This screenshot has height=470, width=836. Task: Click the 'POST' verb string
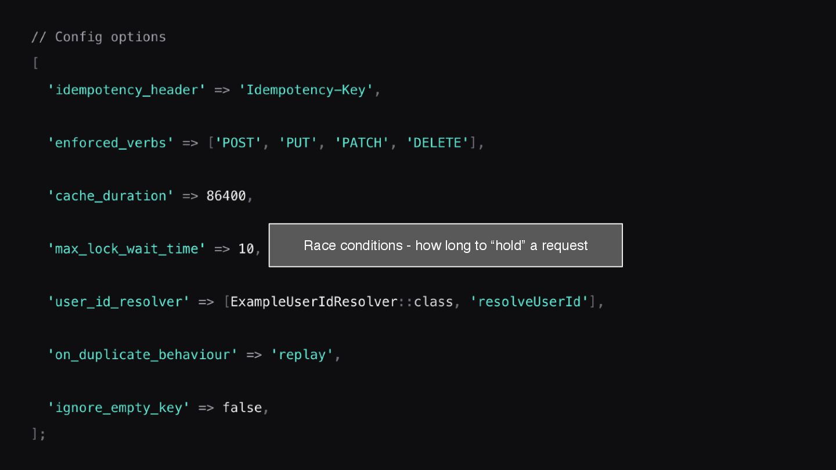pos(239,143)
